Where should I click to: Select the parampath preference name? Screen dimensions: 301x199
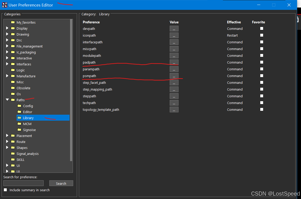pos(91,69)
